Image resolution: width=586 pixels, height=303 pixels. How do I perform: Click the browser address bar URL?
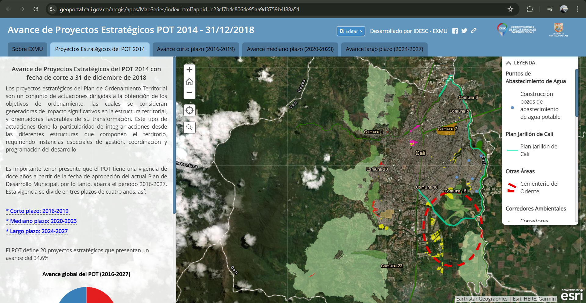179,9
